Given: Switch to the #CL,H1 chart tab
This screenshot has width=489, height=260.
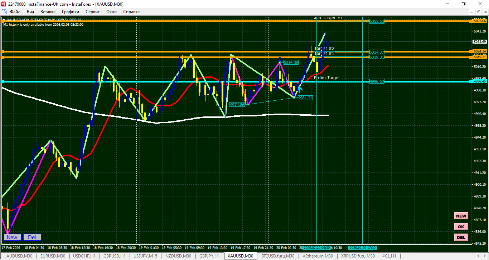Looking at the screenshot, I should pos(389,256).
